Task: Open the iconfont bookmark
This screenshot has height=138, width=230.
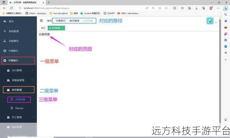Action: click(x=90, y=13)
